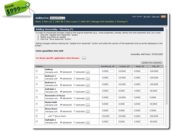Screen dimensions: 172x132
Task: Select GROUPED for Bedroom 2
Action: click(x=75, y=85)
